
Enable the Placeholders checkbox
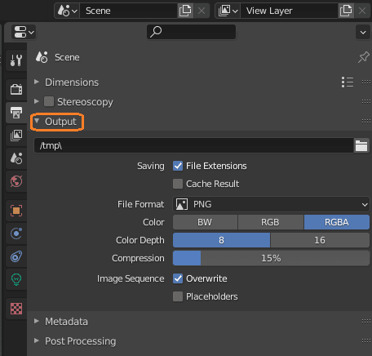(x=178, y=296)
